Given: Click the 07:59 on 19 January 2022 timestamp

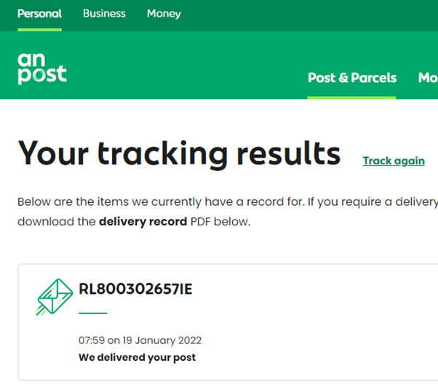Looking at the screenshot, I should (140, 340).
